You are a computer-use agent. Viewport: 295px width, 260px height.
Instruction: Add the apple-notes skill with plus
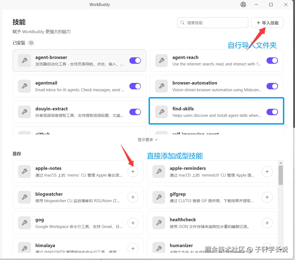133,171
